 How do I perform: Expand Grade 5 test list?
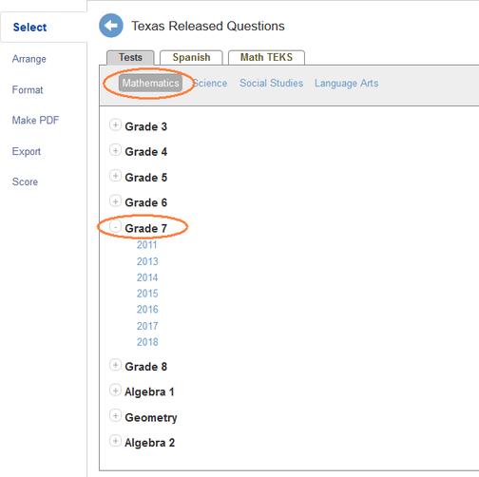pyautogui.click(x=115, y=176)
